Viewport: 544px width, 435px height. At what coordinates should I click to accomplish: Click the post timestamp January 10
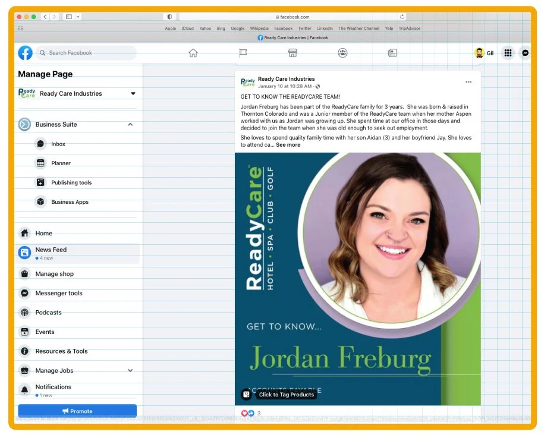tap(285, 86)
